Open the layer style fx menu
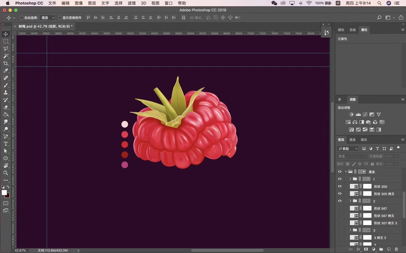Screen dimensions: 406x253 click(358, 249)
